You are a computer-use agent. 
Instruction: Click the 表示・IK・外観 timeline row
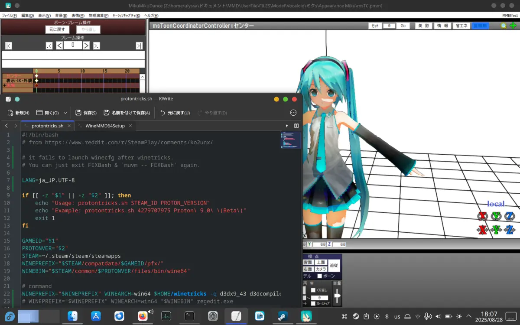17,81
